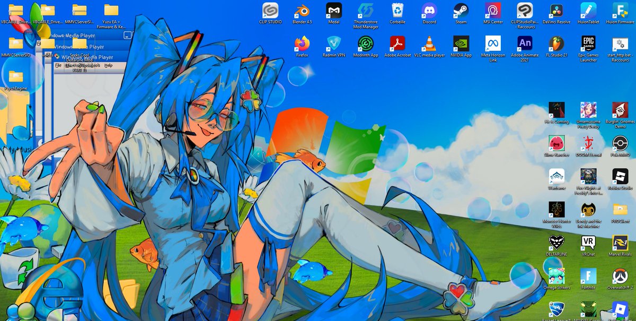Open the Epic Games Launcher shortcut
Image resolution: width=636 pixels, height=321 pixels.
(588, 43)
